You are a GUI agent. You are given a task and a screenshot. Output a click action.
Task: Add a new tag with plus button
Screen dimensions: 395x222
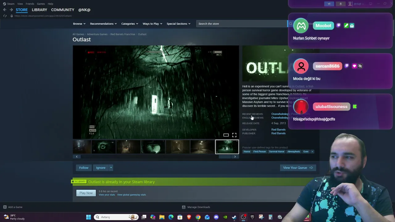pos(312,152)
